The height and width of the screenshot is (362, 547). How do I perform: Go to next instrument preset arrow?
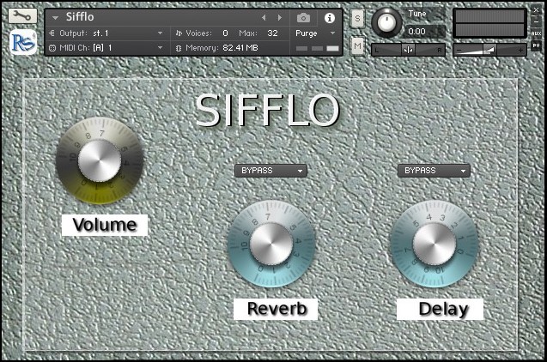pos(279,17)
